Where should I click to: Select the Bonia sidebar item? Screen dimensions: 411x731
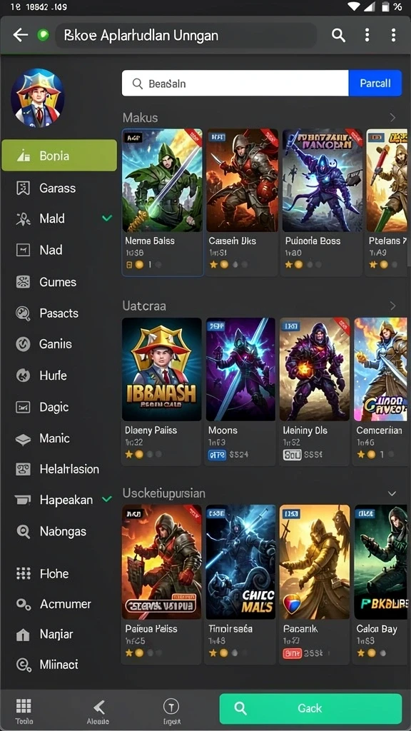coord(59,155)
